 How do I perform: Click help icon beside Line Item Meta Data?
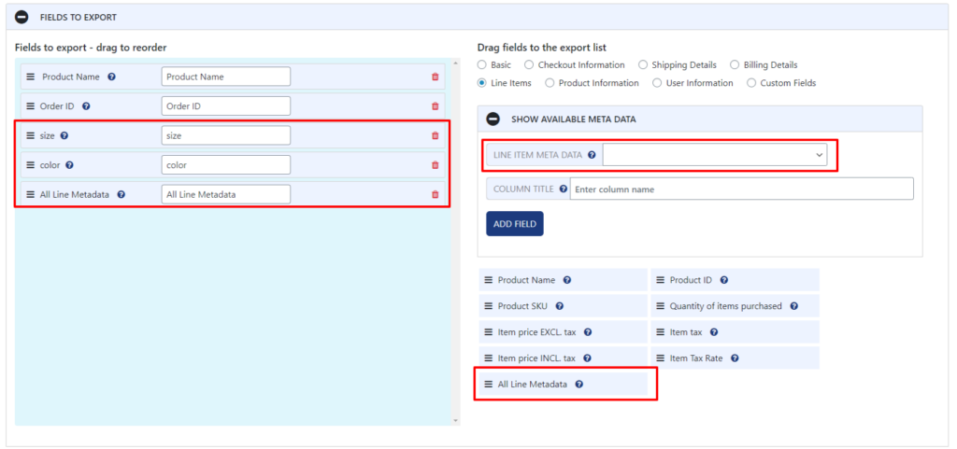592,155
